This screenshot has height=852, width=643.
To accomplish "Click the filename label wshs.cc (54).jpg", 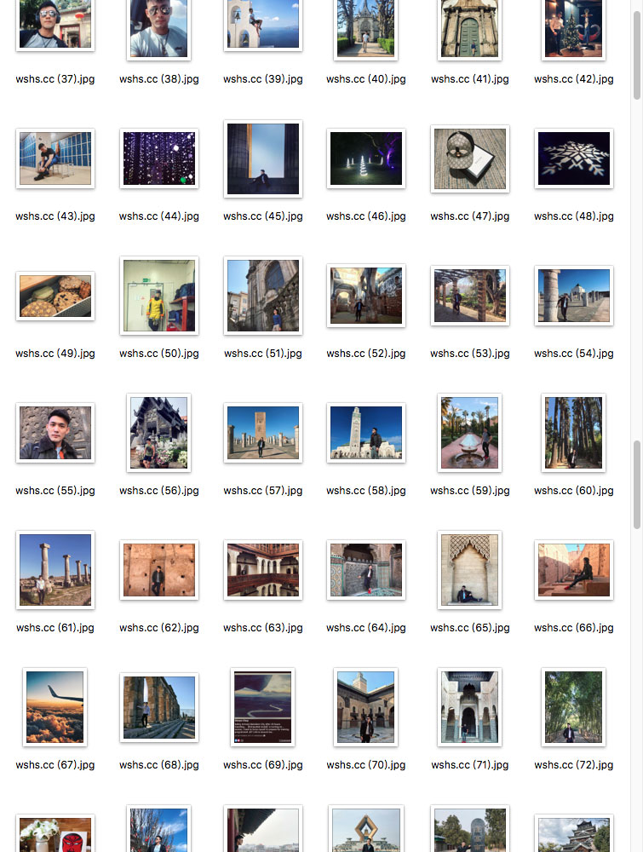I will pyautogui.click(x=573, y=354).
